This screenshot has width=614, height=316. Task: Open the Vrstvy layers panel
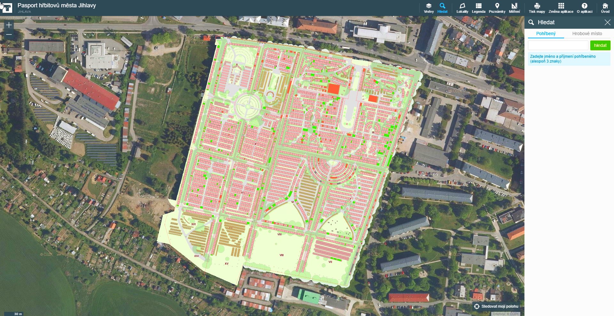click(x=429, y=8)
